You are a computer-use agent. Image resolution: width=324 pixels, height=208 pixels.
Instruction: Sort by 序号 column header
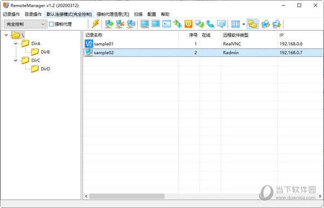click(189, 35)
